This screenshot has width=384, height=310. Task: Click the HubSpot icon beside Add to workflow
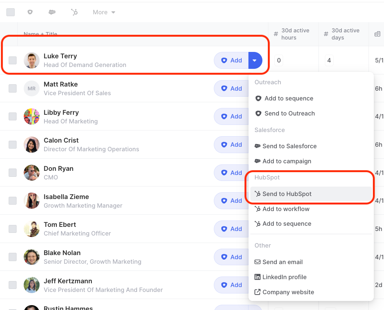pos(258,209)
